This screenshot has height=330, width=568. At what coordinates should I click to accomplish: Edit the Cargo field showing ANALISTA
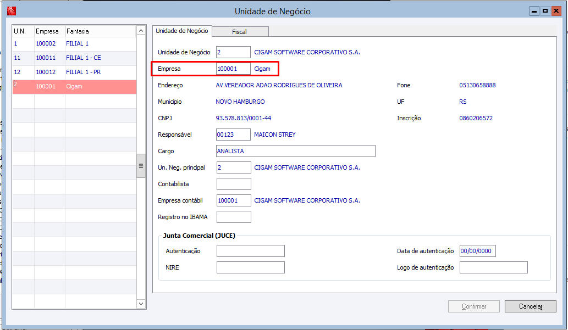click(296, 151)
